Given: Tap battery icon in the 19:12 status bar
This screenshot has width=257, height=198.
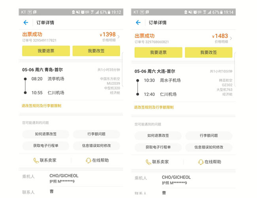Looking at the screenshot, I should pos(109,12).
